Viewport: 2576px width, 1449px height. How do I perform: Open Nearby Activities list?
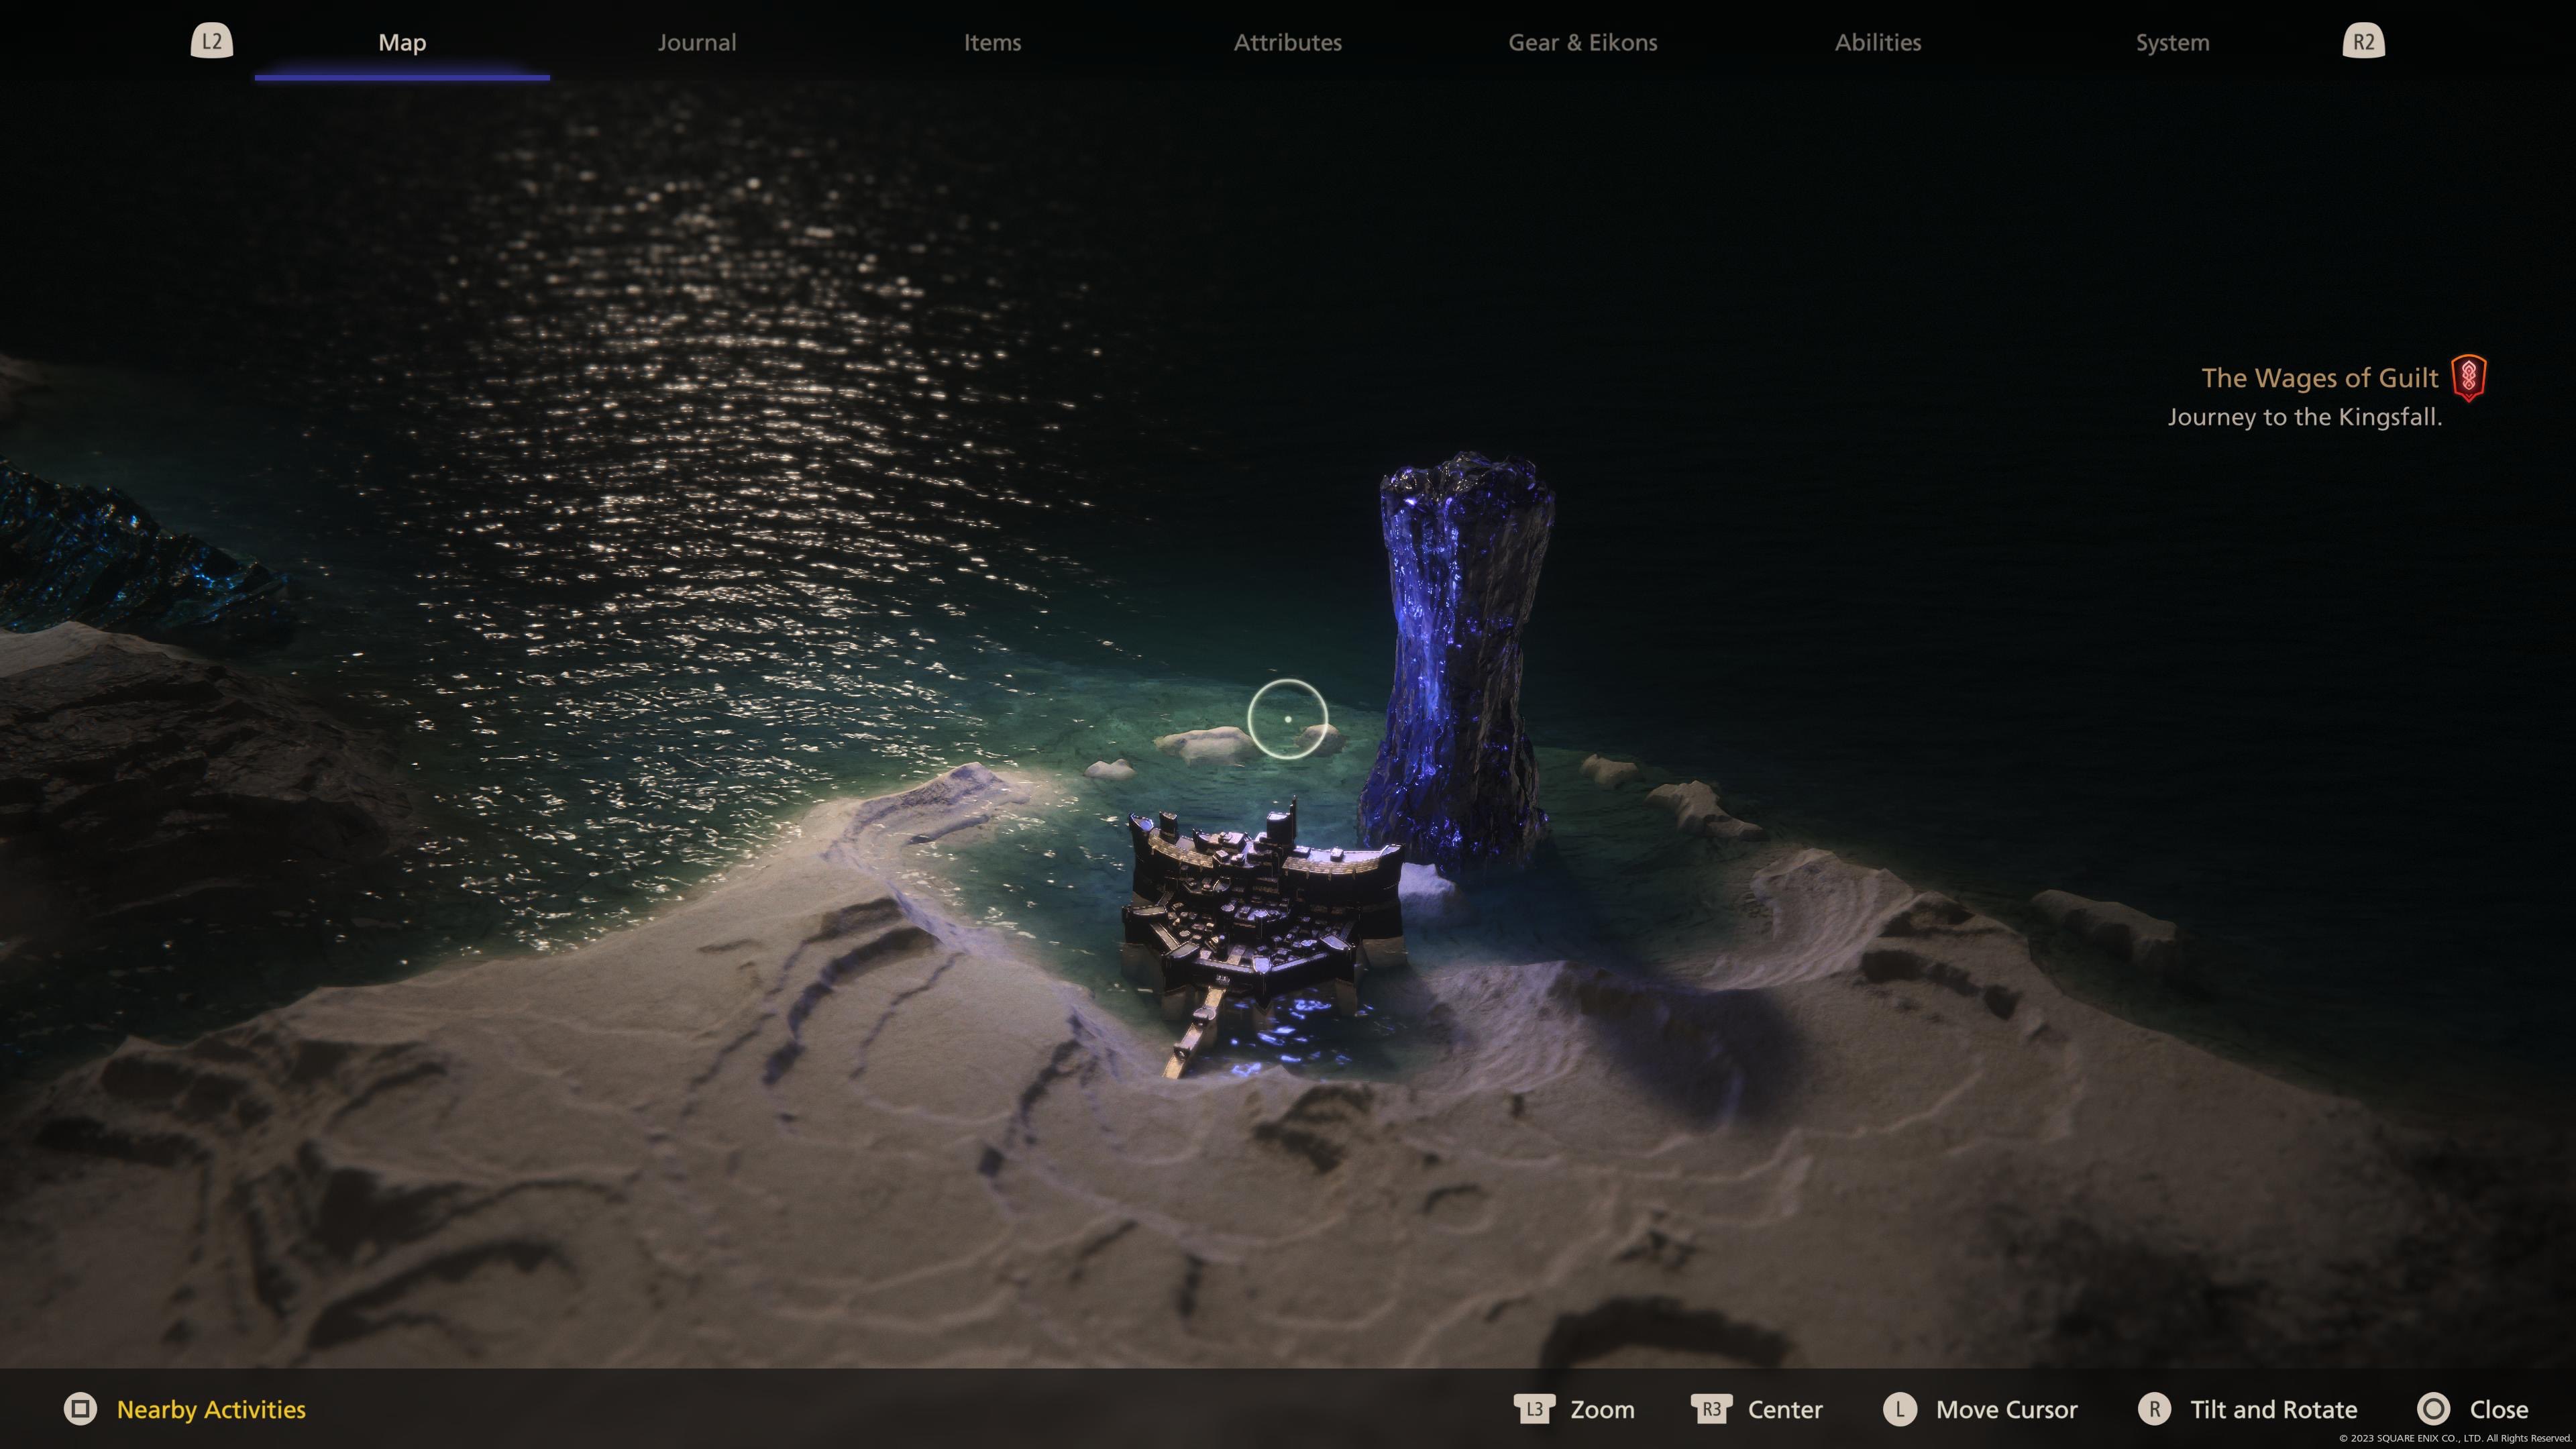click(x=211, y=1409)
